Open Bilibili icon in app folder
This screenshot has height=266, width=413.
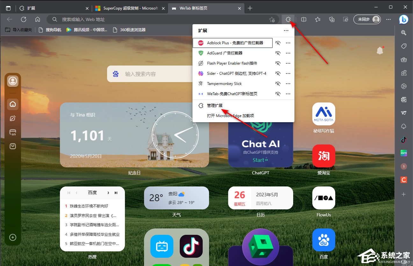click(162, 246)
